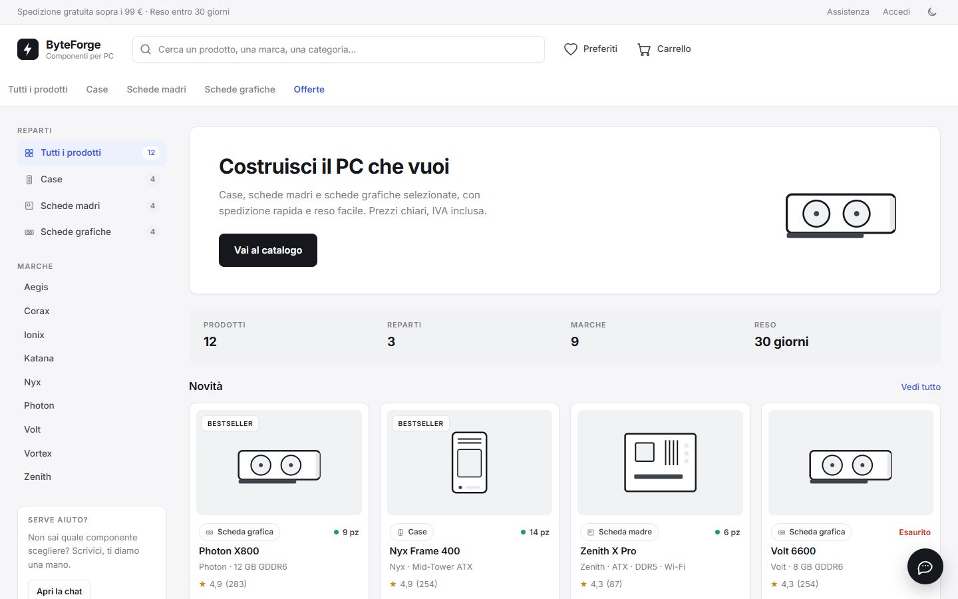Open the Assistenza link
The image size is (958, 599).
848,12
